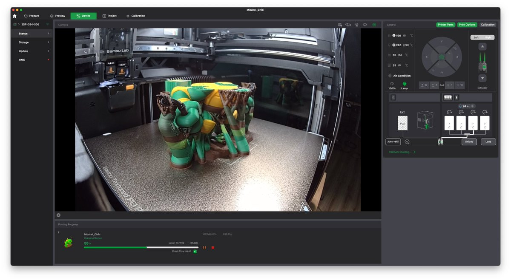Open the camera settings green icon
The height and width of the screenshot is (280, 511).
[374, 25]
